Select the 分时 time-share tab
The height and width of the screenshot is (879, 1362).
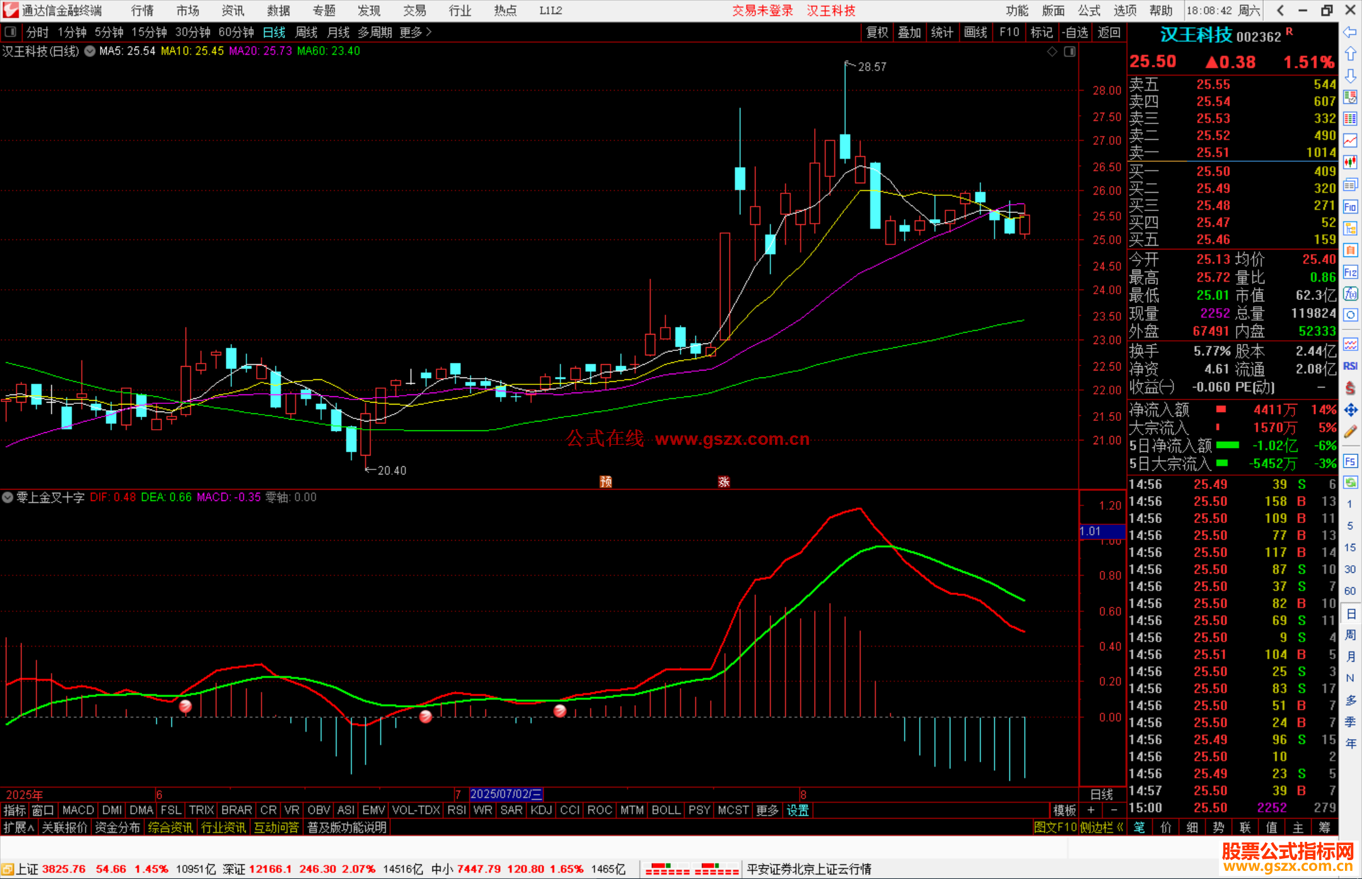point(37,32)
